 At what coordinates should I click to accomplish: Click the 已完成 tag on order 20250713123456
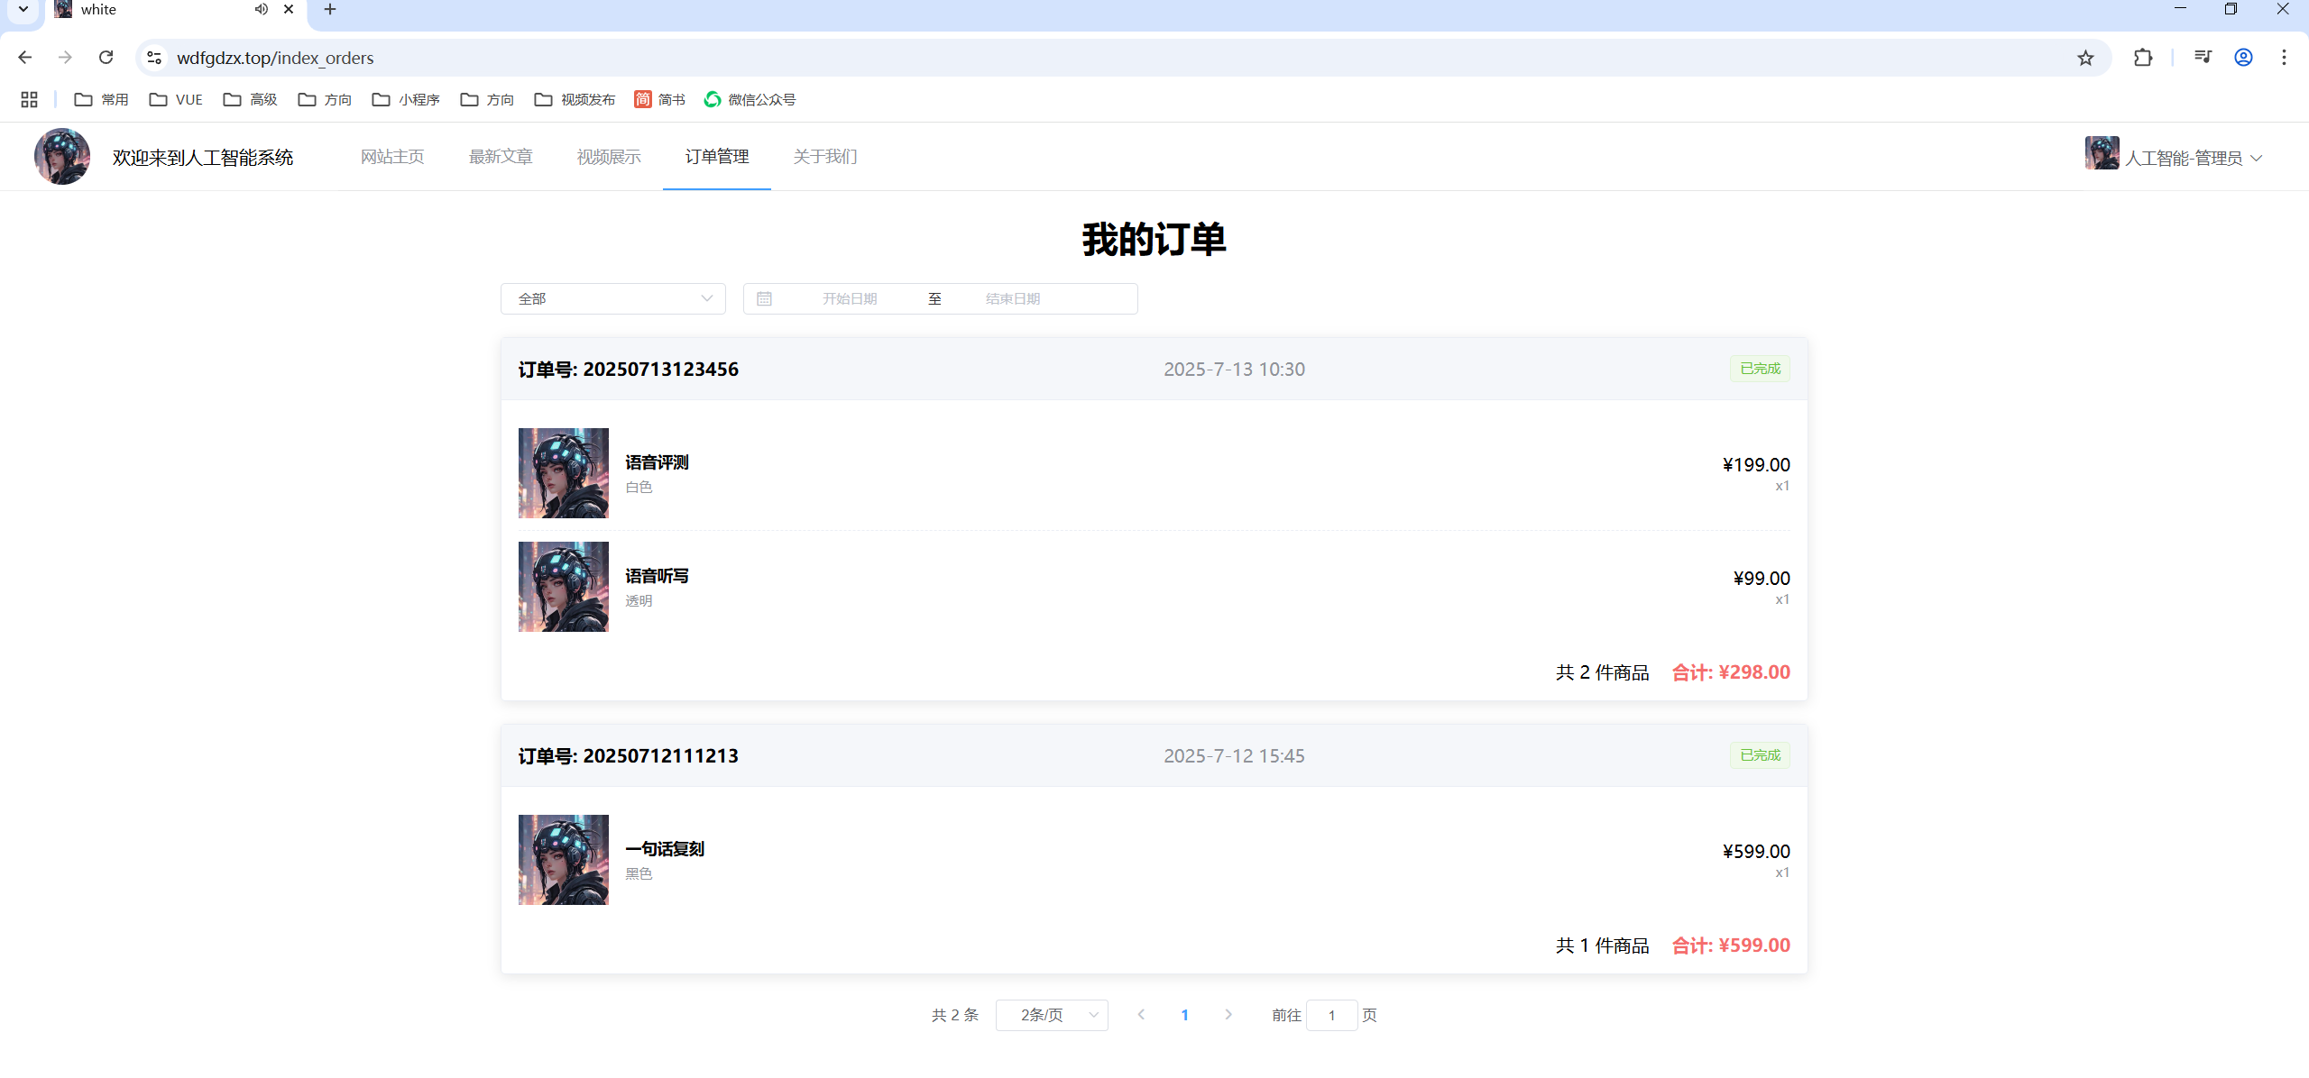coord(1760,369)
